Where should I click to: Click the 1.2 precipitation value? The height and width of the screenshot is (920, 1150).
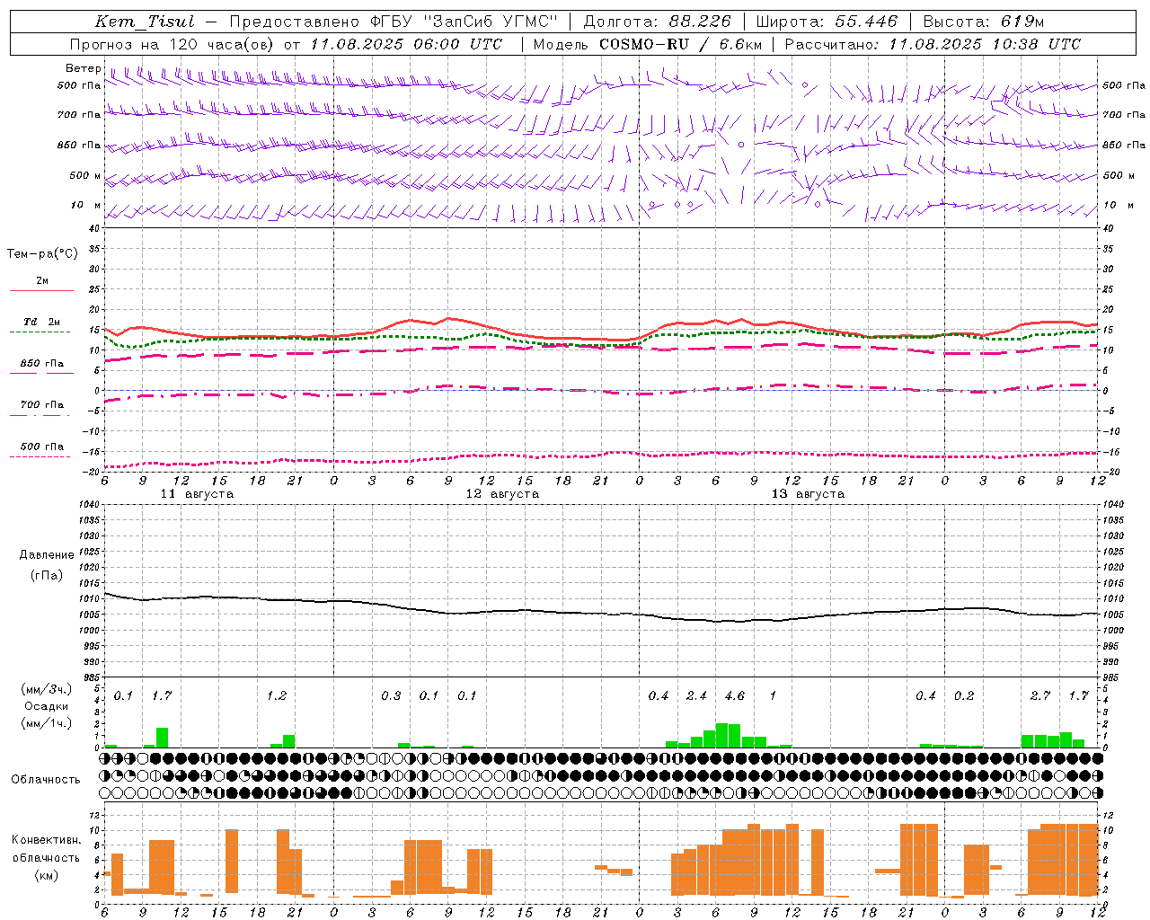[x=277, y=695]
